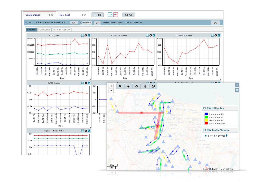The height and width of the screenshot is (182, 263).
Task: Switch to the FORMULAS tab
Action: pos(44,30)
